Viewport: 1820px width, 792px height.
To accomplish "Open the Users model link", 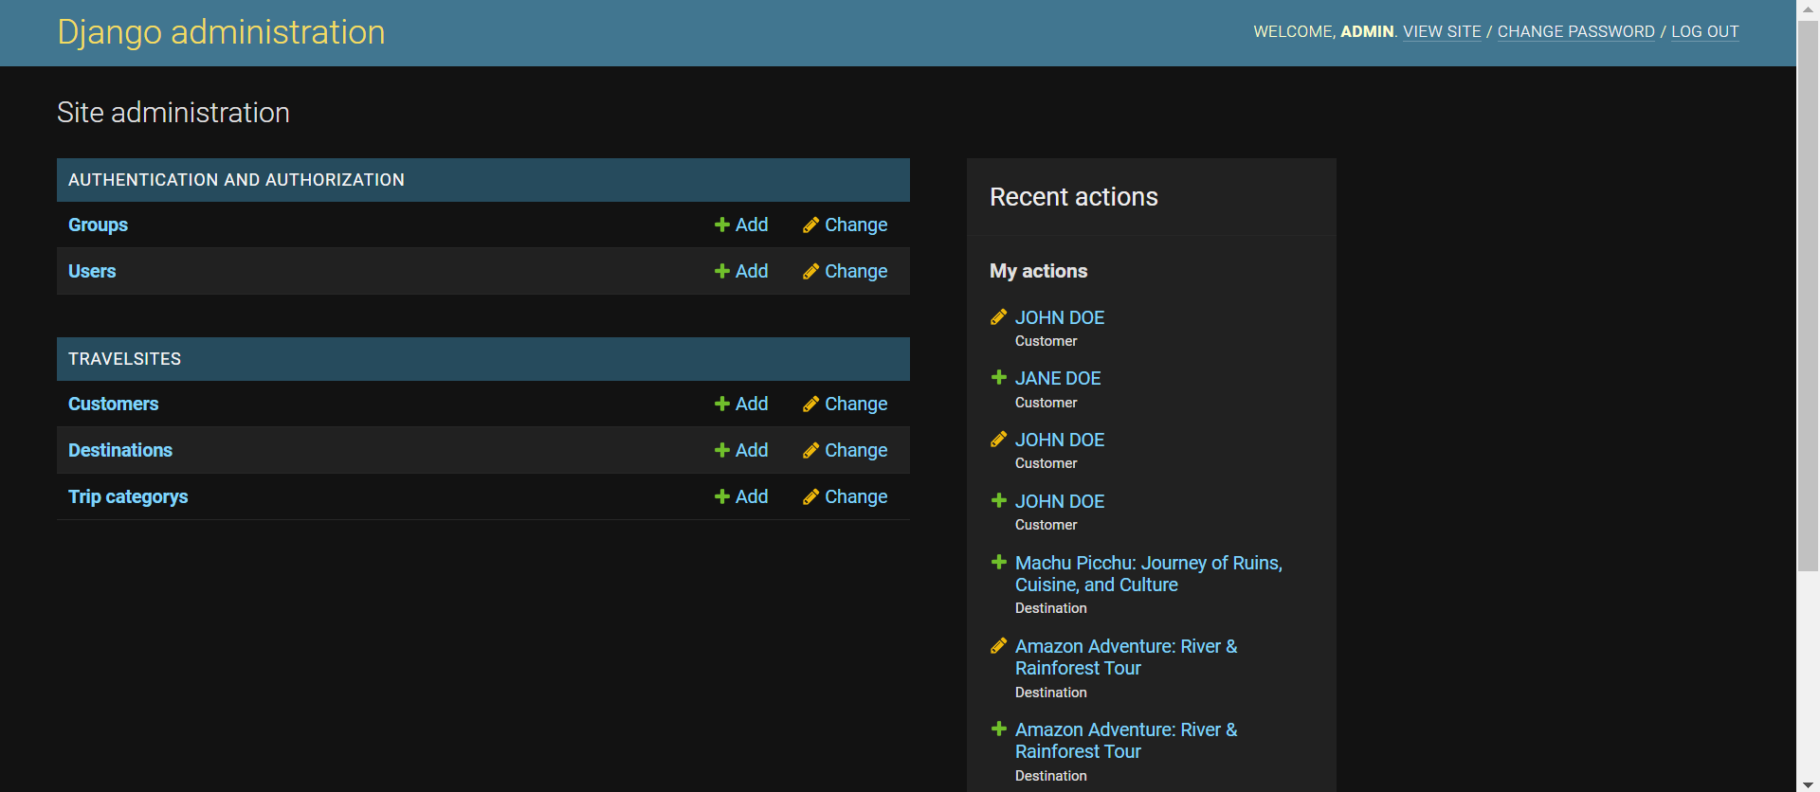I will tap(92, 271).
